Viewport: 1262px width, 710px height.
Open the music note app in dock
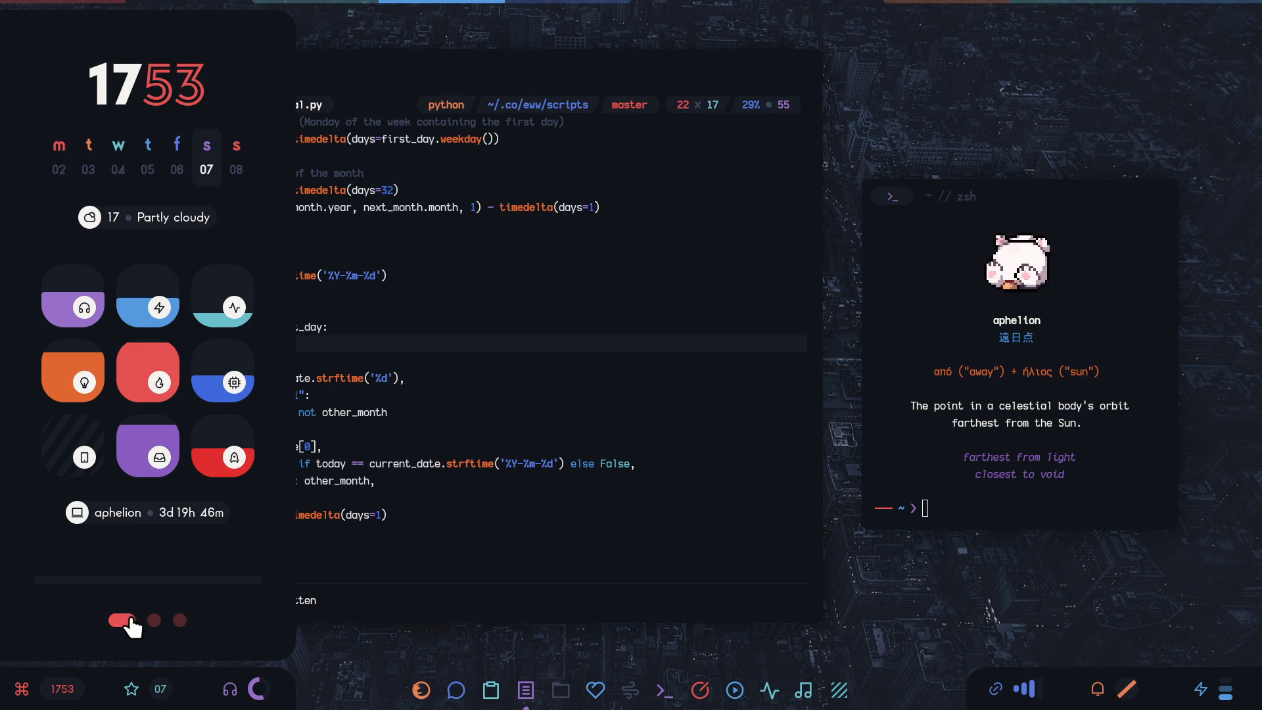803,690
